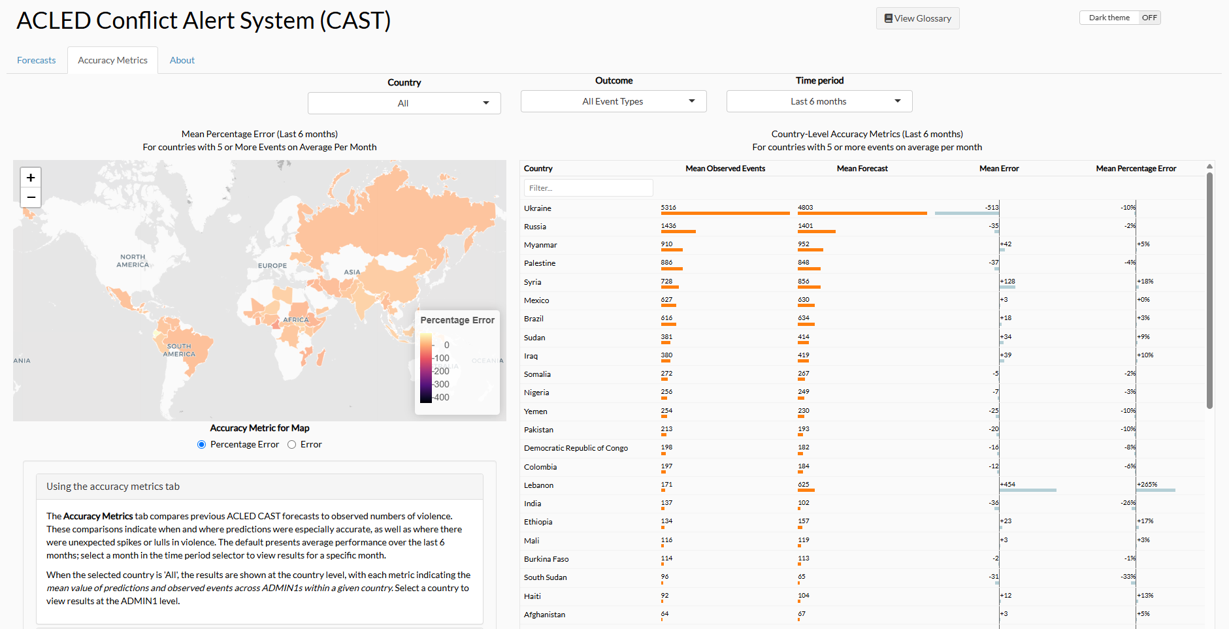Select the Iraq row in table

click(862, 356)
